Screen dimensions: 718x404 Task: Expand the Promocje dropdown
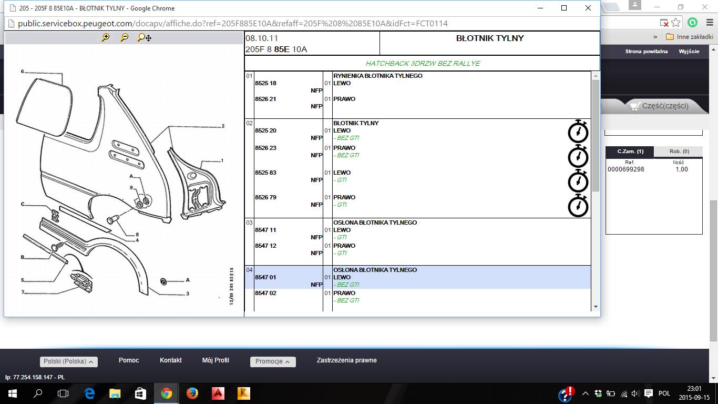tap(273, 362)
